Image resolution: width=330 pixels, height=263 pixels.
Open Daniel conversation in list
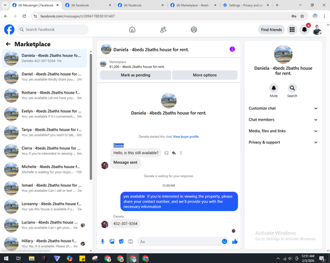click(44, 77)
